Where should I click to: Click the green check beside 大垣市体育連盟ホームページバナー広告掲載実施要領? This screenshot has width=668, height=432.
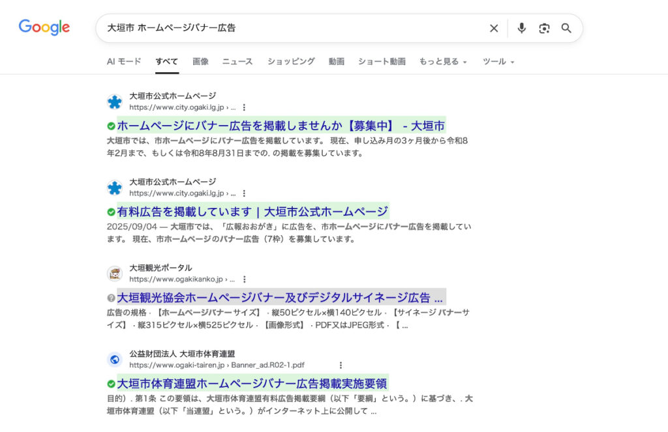[111, 384]
